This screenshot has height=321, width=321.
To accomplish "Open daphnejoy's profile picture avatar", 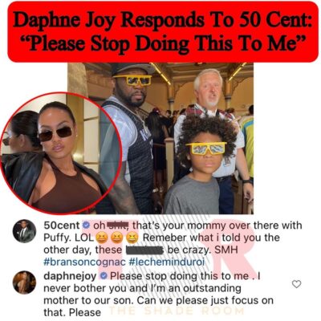I will tap(24, 282).
